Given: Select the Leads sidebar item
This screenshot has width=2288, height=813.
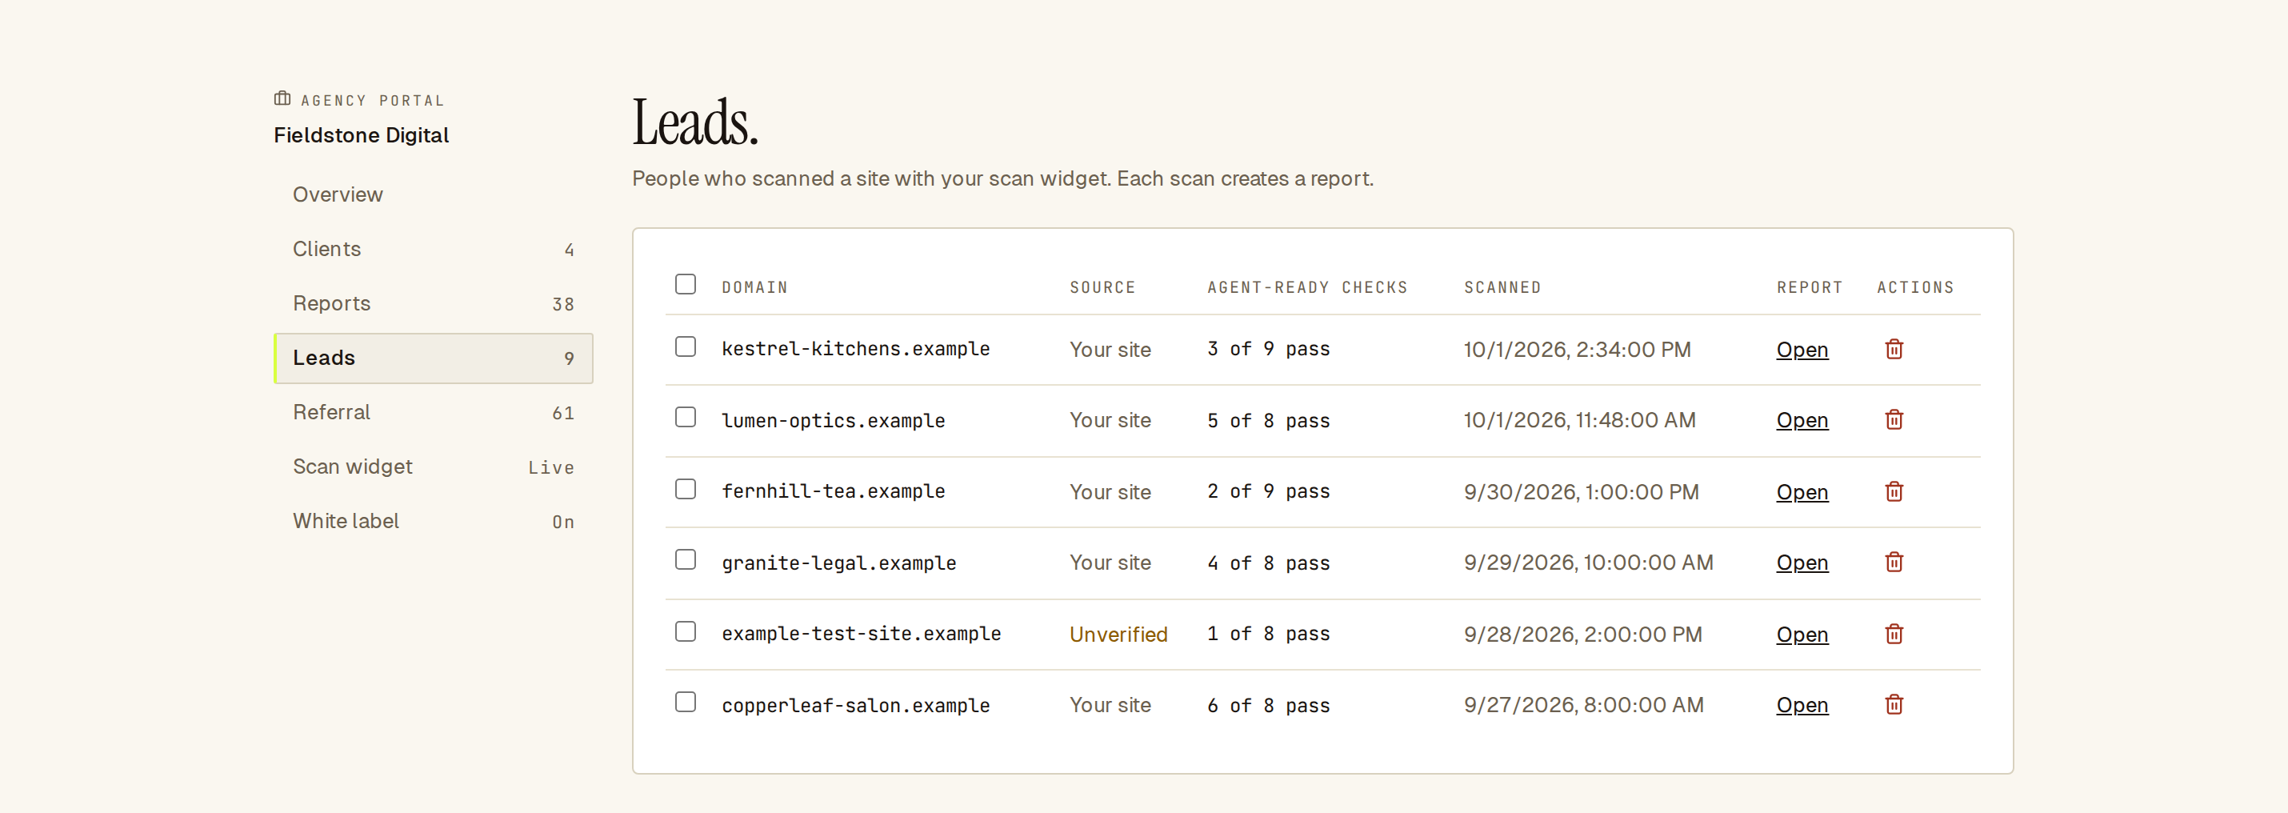Looking at the screenshot, I should coord(434,358).
